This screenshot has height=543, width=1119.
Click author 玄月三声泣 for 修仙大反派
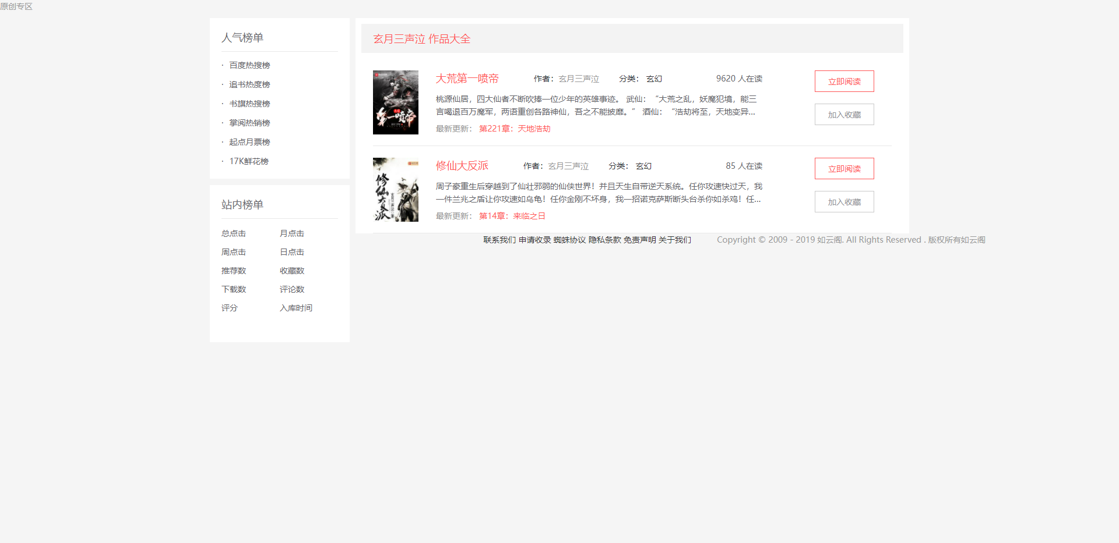click(568, 166)
